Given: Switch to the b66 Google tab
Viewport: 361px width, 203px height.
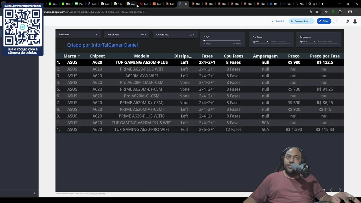Looking at the screenshot, I should pyautogui.click(x=105, y=4).
